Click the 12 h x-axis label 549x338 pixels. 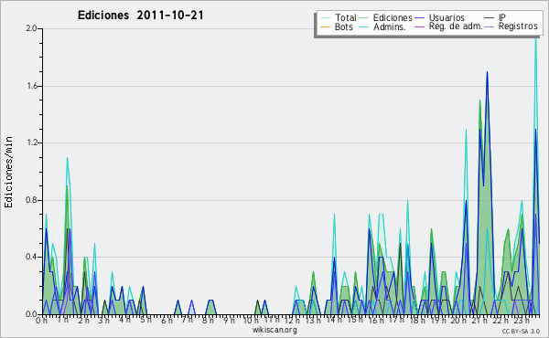(291, 320)
